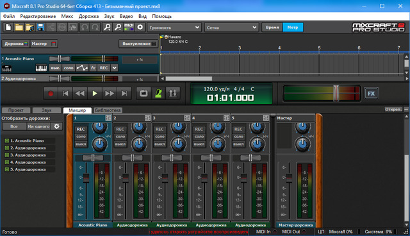Open the master FX button by the meter
410x236 pixels.
(371, 94)
